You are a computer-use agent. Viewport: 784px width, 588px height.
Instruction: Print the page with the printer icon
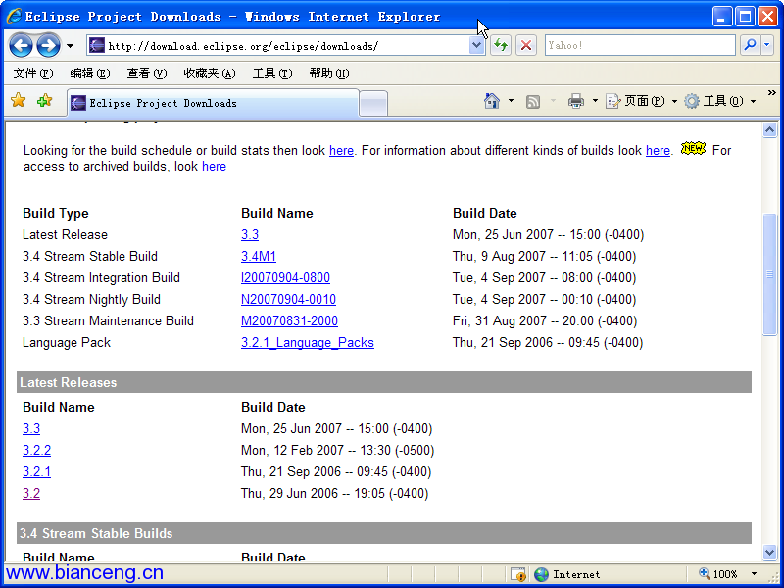[576, 101]
